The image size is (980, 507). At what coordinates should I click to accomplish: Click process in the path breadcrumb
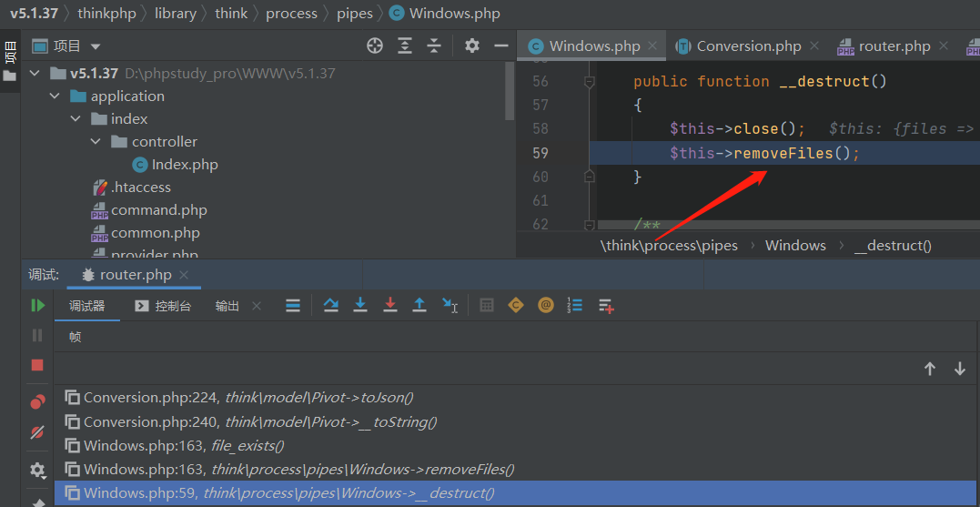point(291,13)
